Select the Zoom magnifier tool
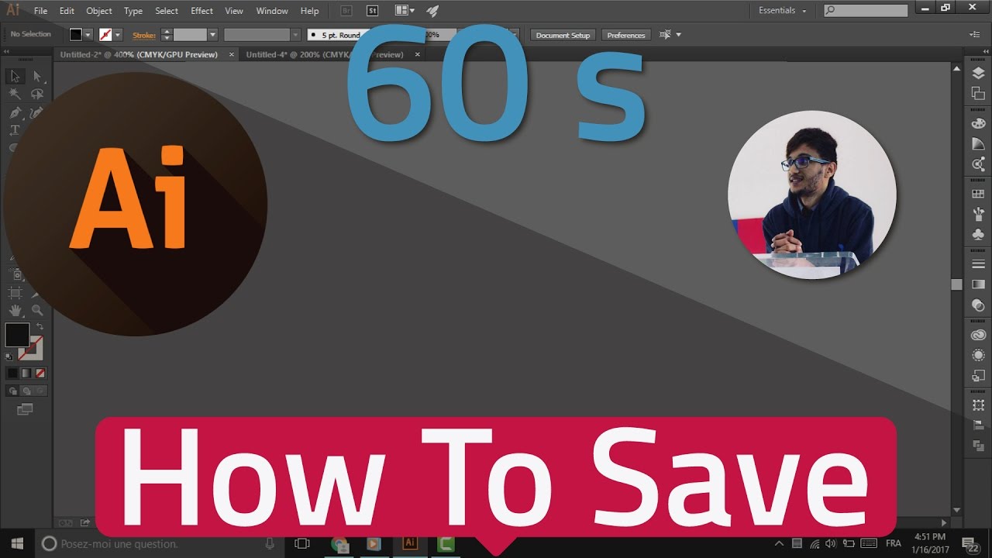 click(x=36, y=310)
